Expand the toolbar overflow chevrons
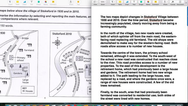188x106 pixels. [186, 3]
